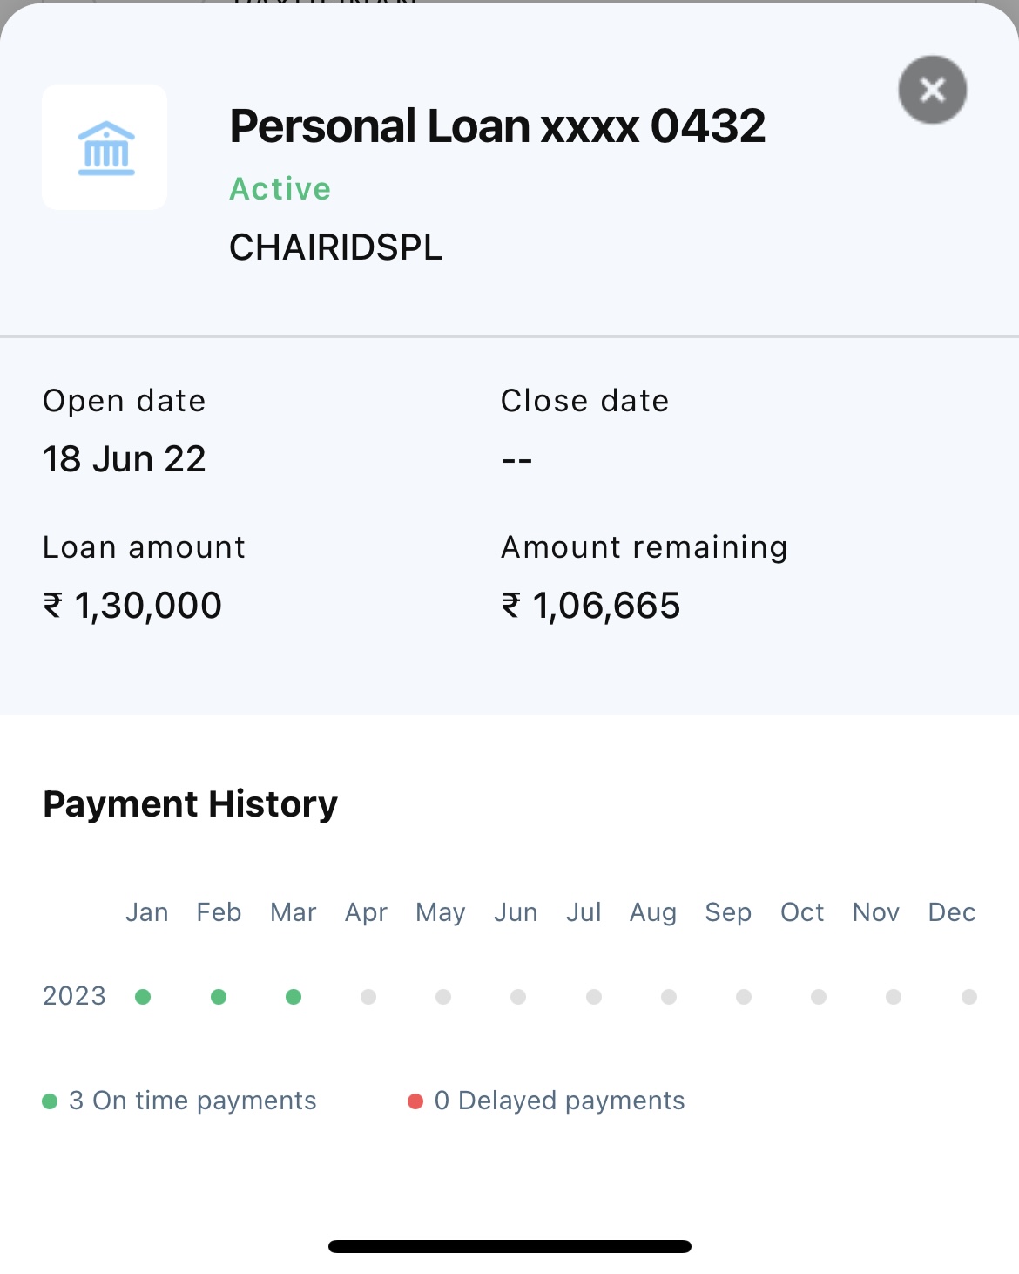This screenshot has width=1019, height=1274.
Task: Tap the Open date 18 Jun 22
Action: point(125,458)
